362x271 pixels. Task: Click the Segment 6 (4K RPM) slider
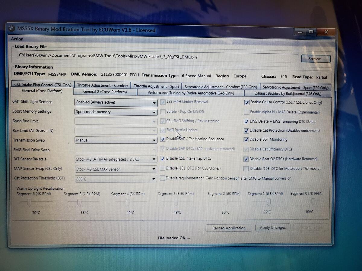point(29,203)
